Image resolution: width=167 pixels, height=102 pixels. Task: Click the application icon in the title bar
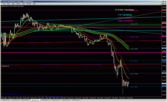pyautogui.click(x=2, y=2)
